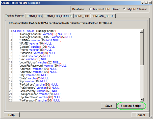The width and height of the screenshot is (153, 119).
Task: Click the `Extension` varchar(10) line
Action: [x=37, y=53]
